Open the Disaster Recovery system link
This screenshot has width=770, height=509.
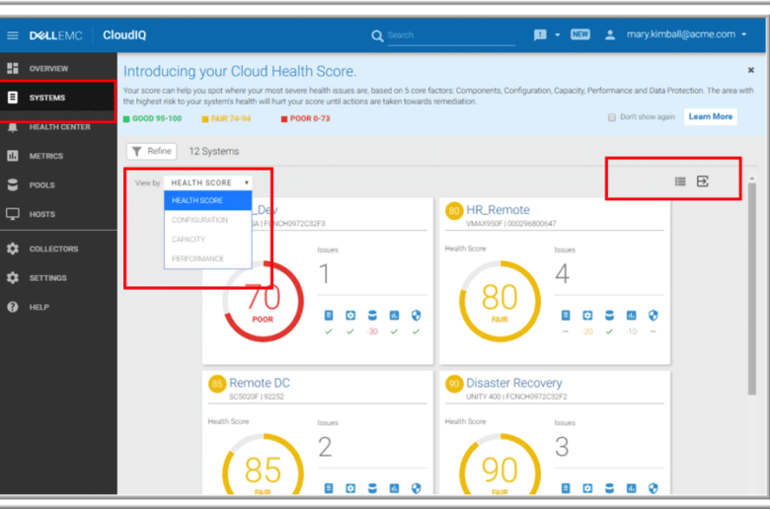click(x=514, y=383)
